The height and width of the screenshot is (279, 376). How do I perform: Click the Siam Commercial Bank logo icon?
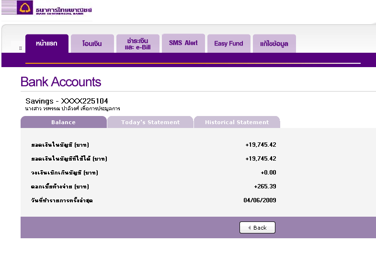tap(25, 8)
